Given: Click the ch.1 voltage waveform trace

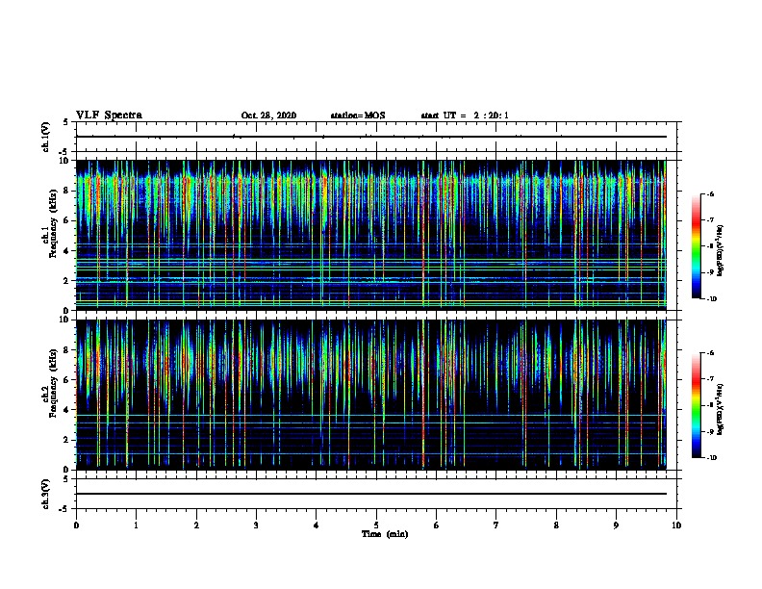Looking at the screenshot, I should [371, 137].
